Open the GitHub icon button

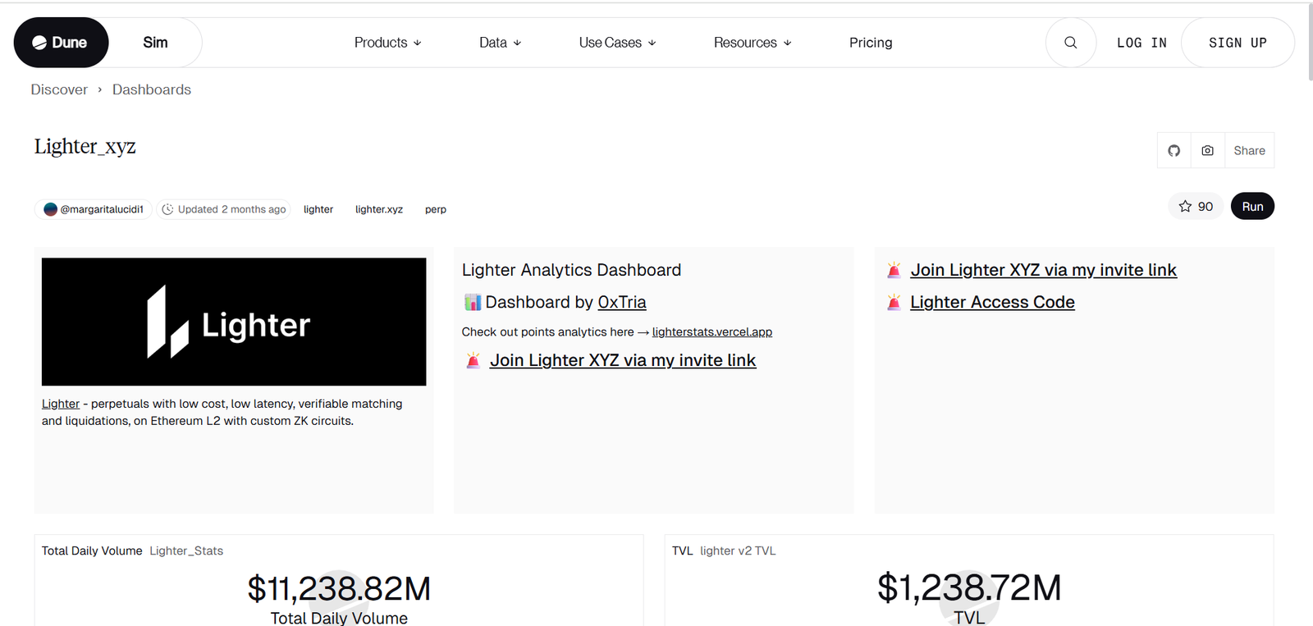(x=1174, y=151)
